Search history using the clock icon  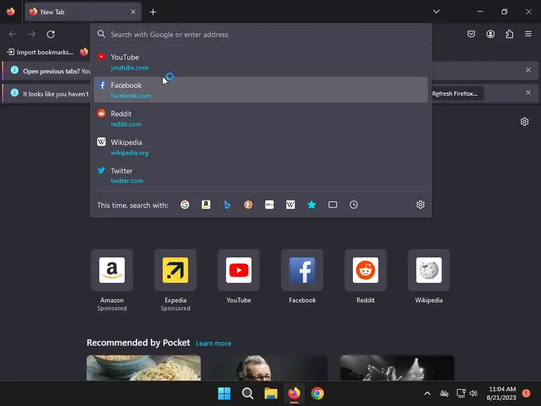point(353,205)
